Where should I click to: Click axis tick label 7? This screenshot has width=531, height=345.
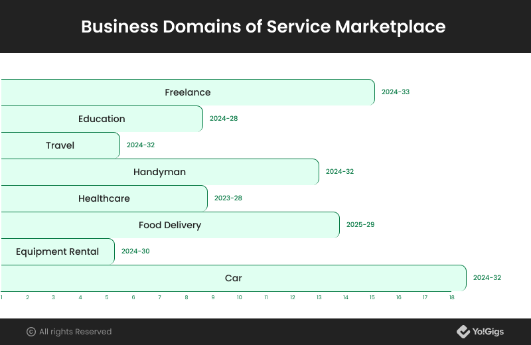point(159,297)
